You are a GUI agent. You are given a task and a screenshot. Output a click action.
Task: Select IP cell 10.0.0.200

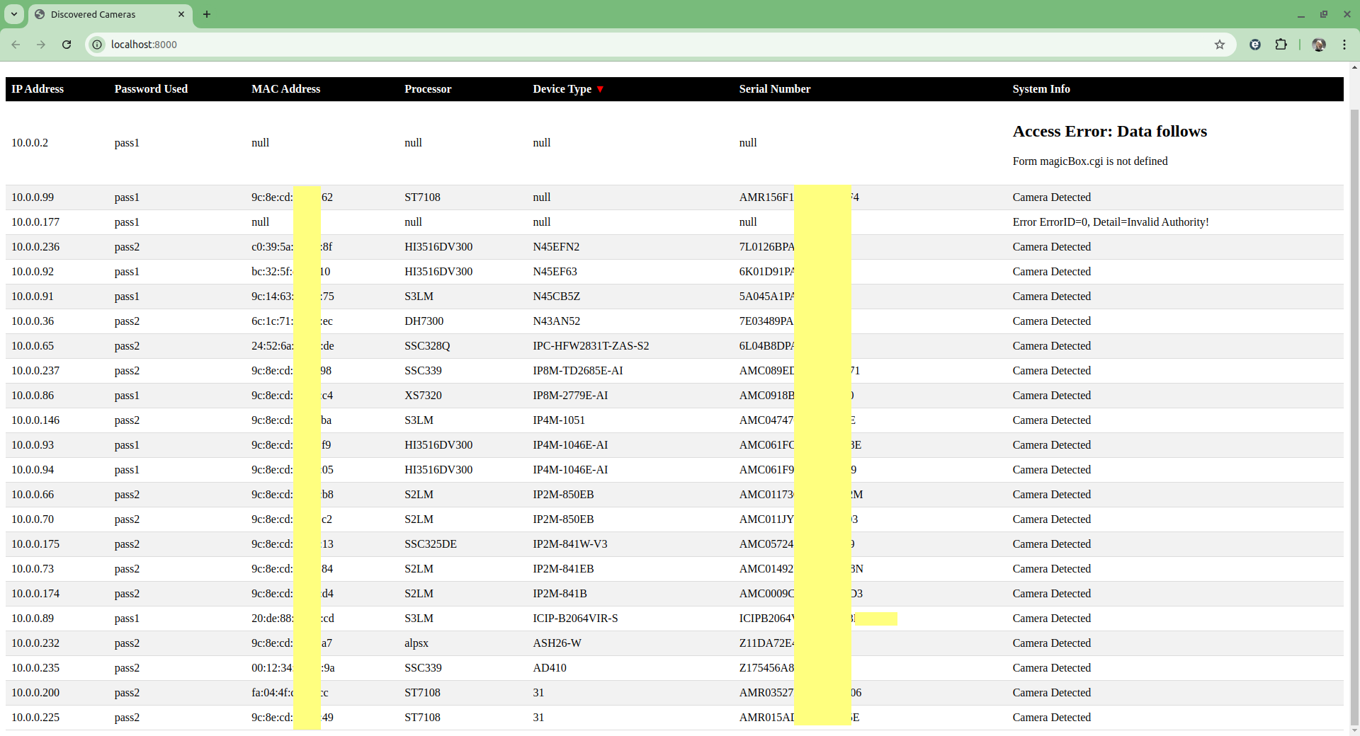click(x=35, y=693)
